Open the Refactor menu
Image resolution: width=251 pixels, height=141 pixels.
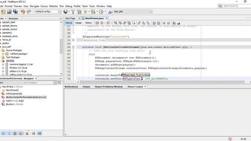(x=53, y=6)
